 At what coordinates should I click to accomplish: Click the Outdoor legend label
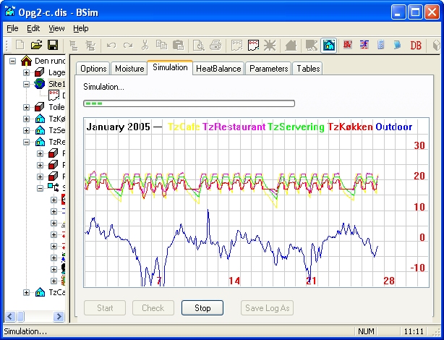(x=393, y=127)
